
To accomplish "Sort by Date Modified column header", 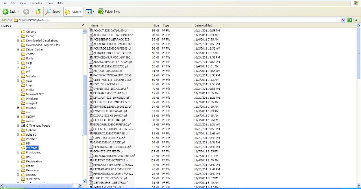I will (208, 25).
